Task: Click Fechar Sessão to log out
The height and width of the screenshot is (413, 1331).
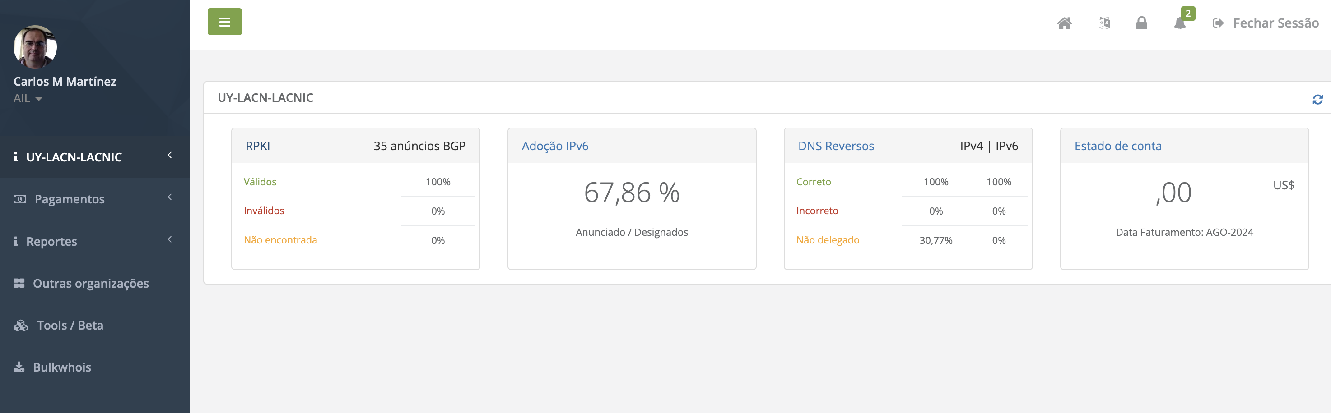Action: coord(1275,23)
